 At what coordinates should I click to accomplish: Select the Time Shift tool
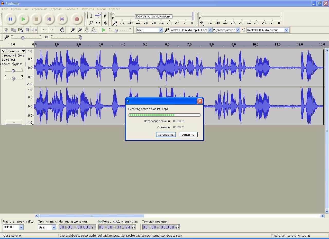[98, 23]
